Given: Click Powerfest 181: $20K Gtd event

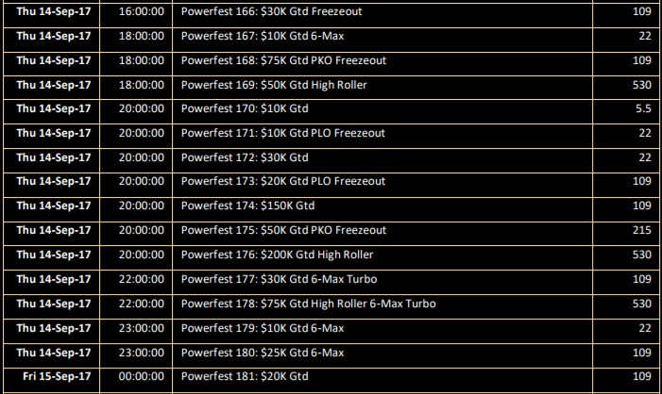Looking at the screenshot, I should (x=245, y=376).
